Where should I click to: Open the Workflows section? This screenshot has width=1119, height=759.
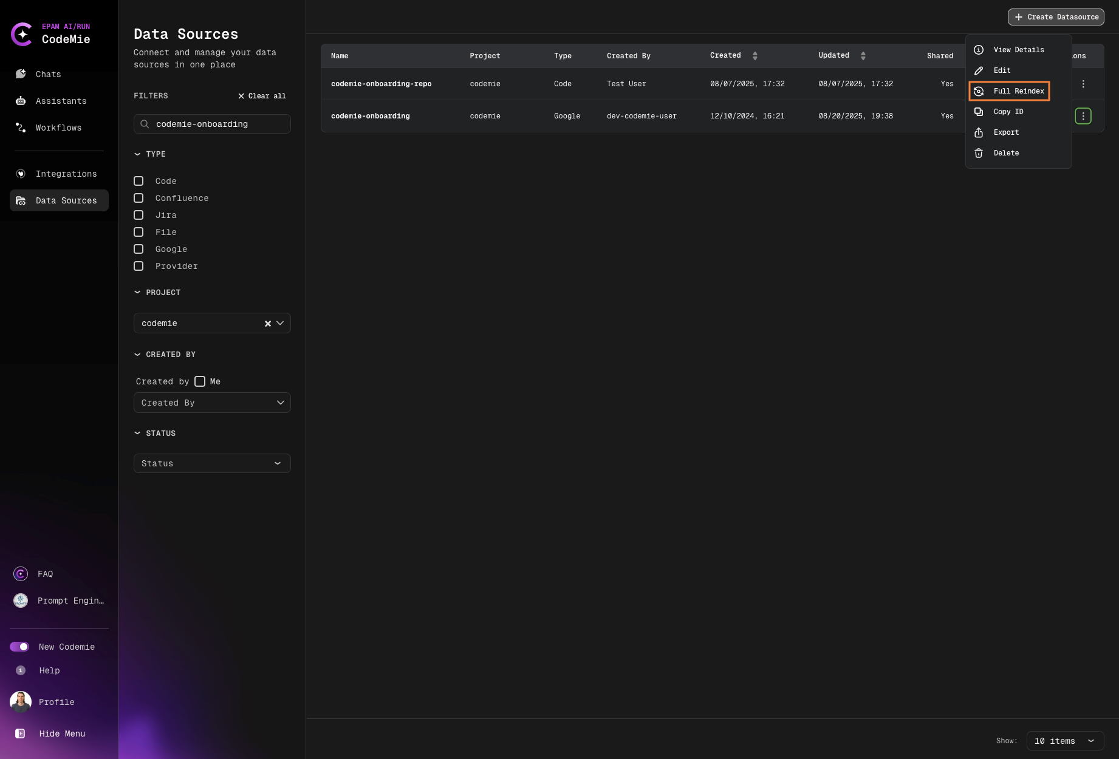[x=58, y=128]
